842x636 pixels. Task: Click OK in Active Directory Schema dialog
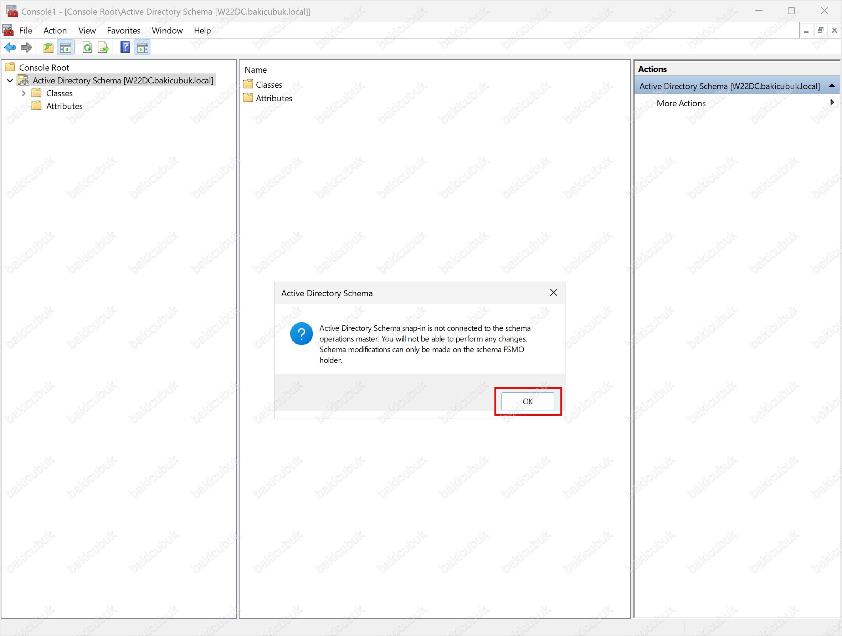[528, 401]
